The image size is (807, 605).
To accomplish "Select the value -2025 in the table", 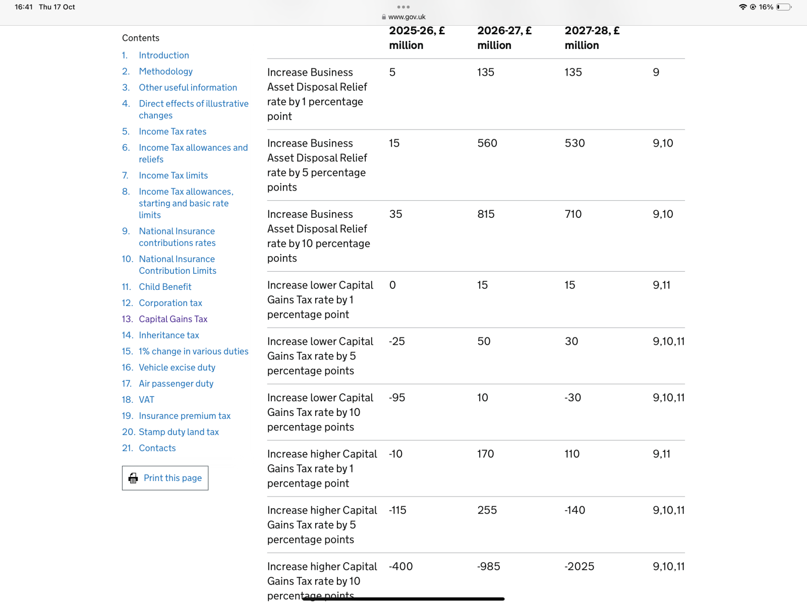I will tap(579, 567).
